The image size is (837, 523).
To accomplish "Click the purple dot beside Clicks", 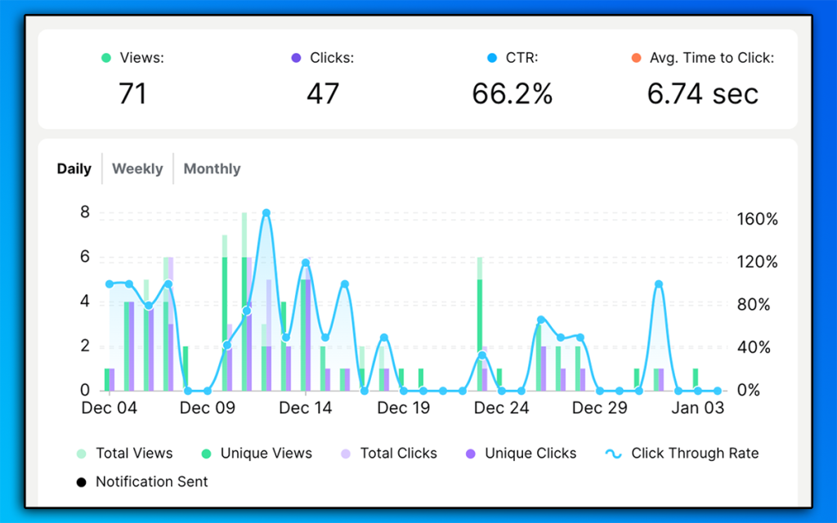I will coord(296,58).
